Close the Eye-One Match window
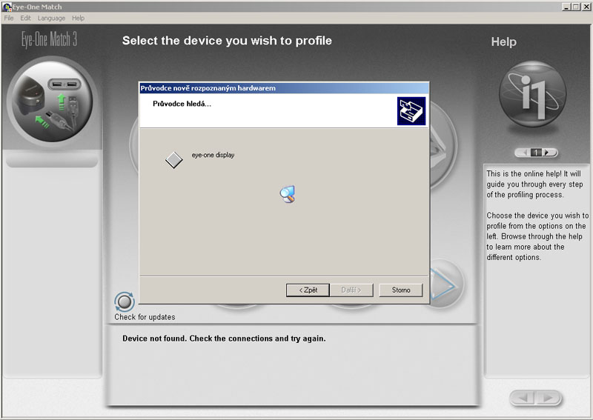The width and height of the screenshot is (593, 420). point(586,7)
